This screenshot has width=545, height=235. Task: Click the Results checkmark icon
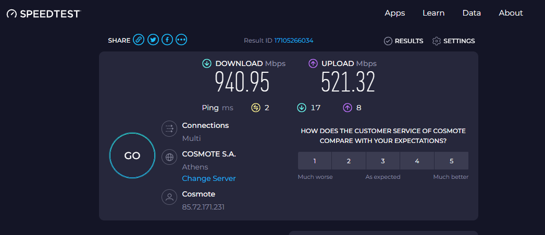[x=388, y=41]
